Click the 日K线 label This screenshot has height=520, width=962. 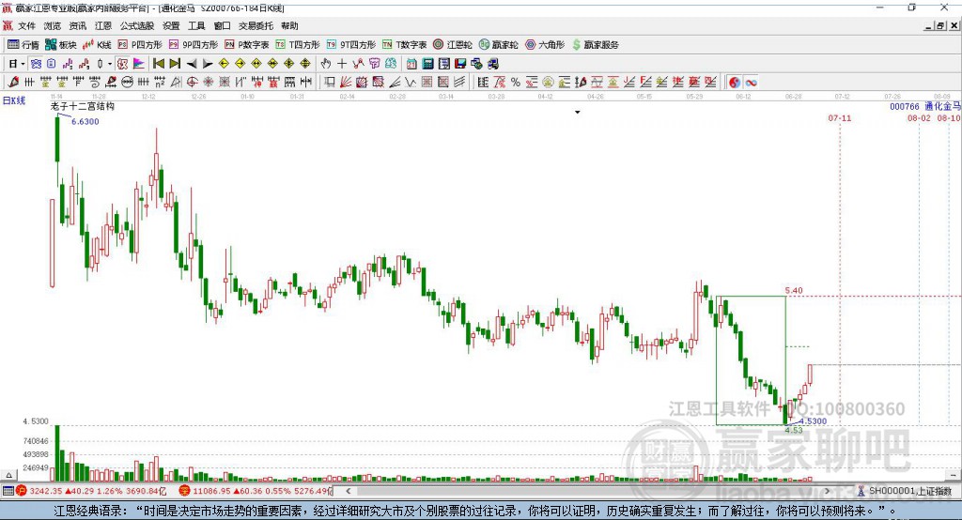point(14,100)
